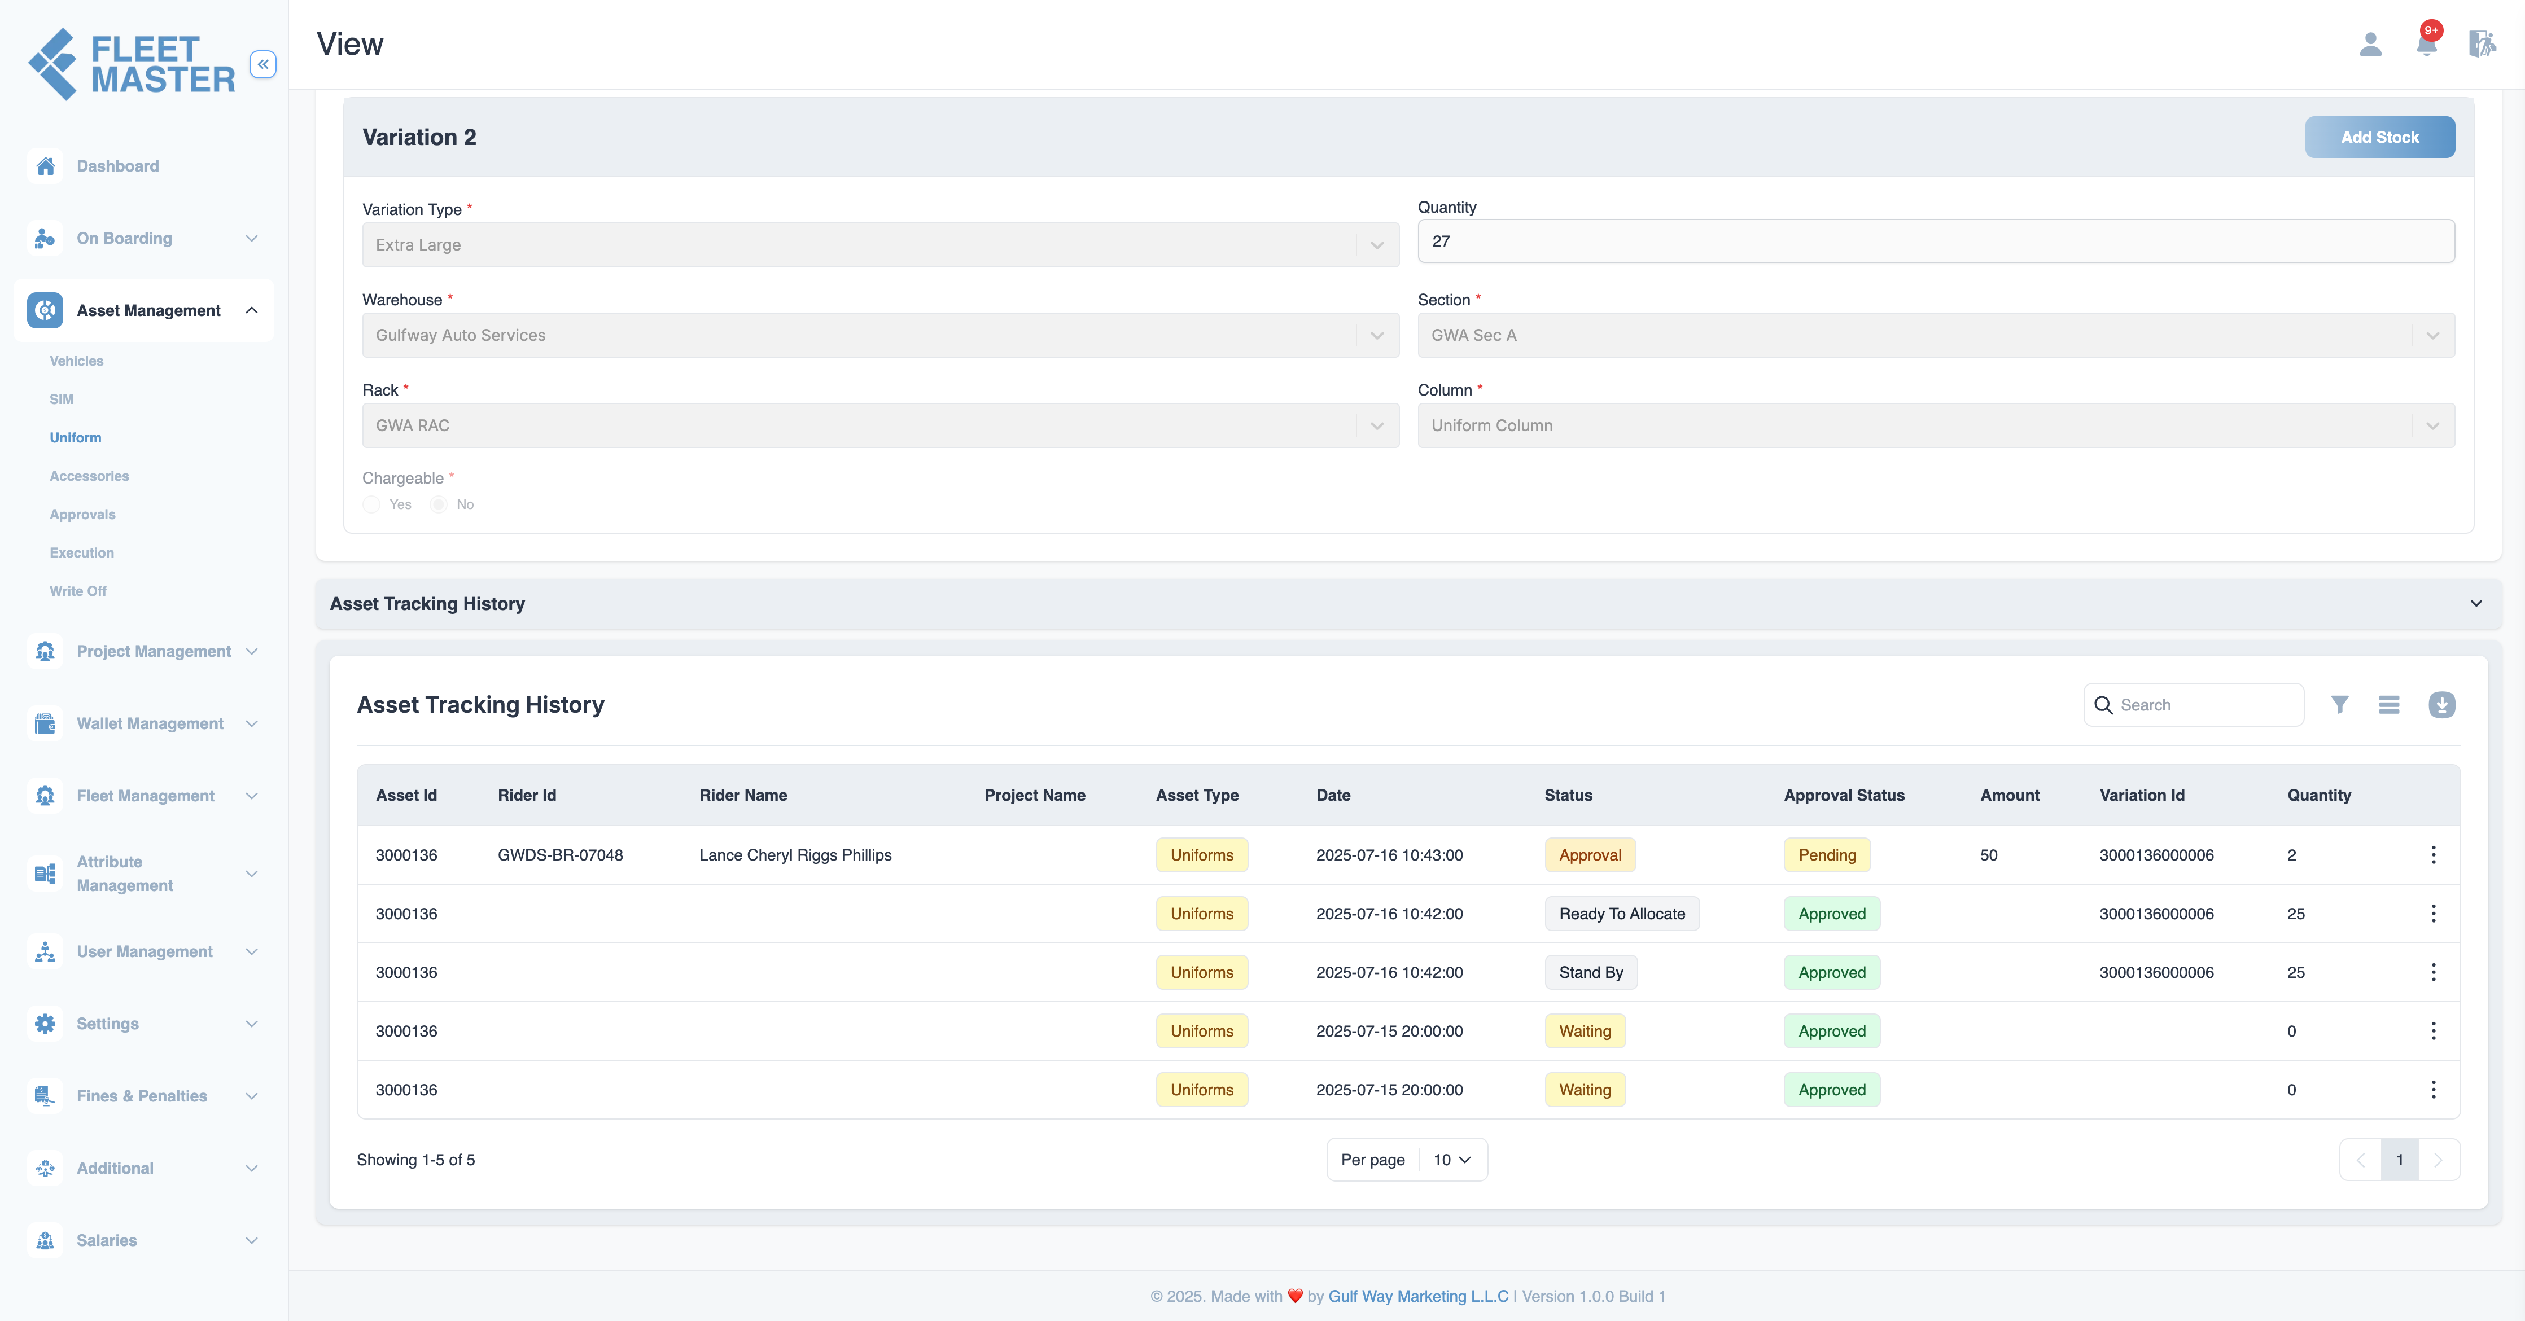Image resolution: width=2525 pixels, height=1321 pixels.
Task: Click the previous page arrow
Action: 2360,1159
